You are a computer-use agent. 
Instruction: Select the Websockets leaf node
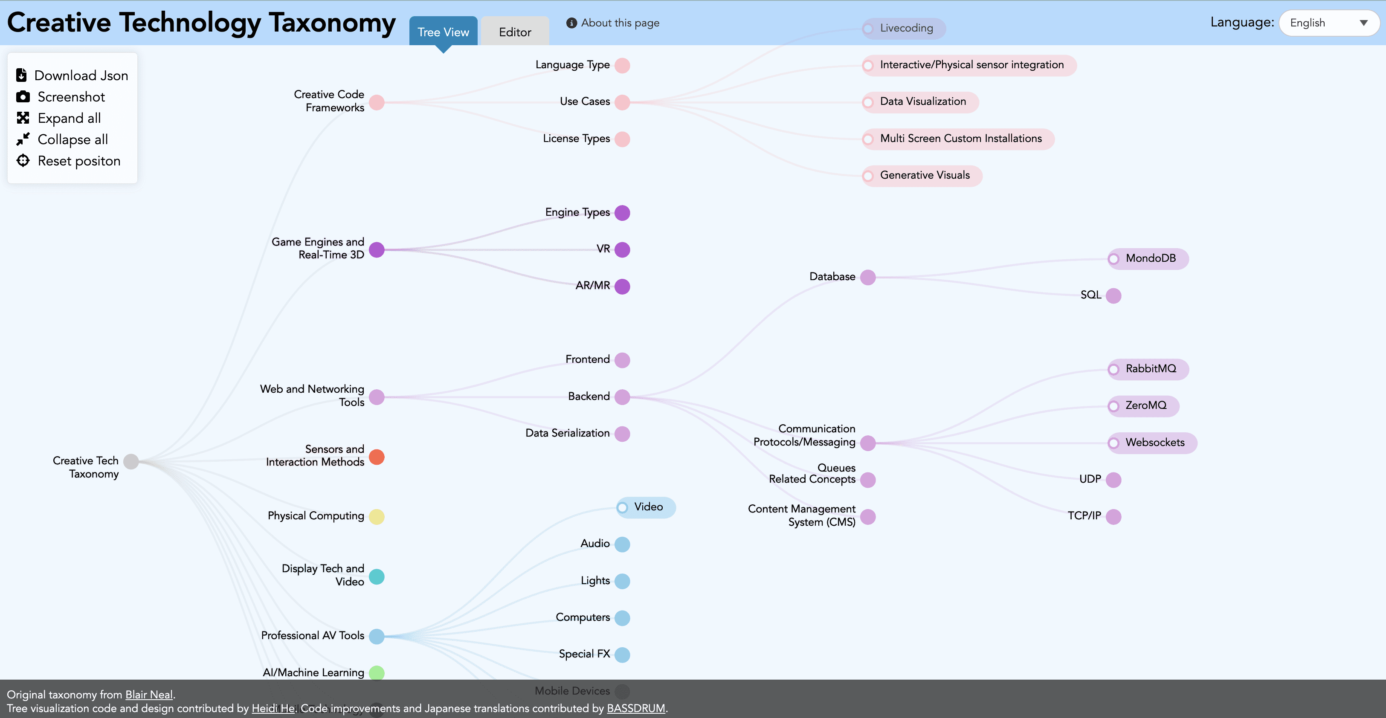pyautogui.click(x=1154, y=443)
